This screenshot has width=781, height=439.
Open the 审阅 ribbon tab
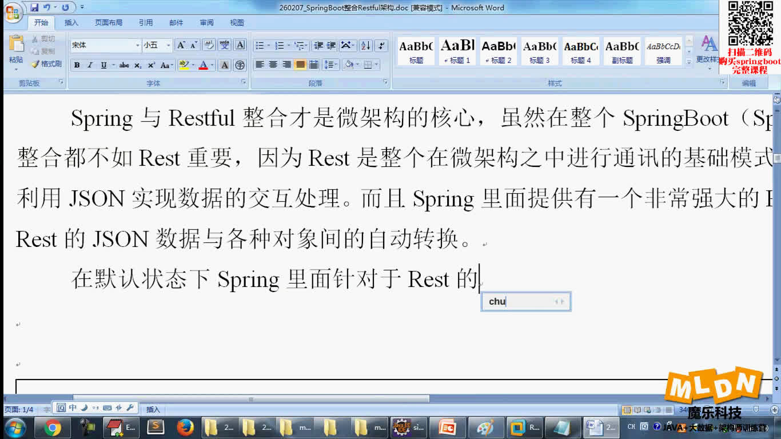pos(206,22)
